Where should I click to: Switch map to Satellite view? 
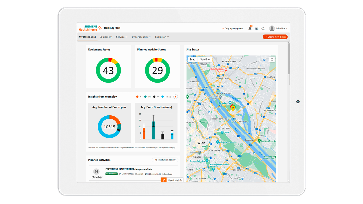pyautogui.click(x=205, y=60)
